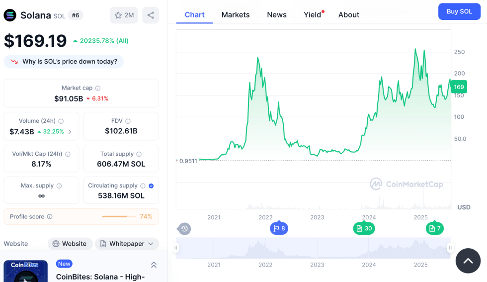Click the Total supply info icon
487x282 pixels.
(x=139, y=154)
